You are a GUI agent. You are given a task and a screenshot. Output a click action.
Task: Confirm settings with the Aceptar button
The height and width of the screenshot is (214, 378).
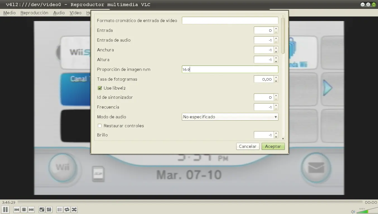click(x=273, y=146)
